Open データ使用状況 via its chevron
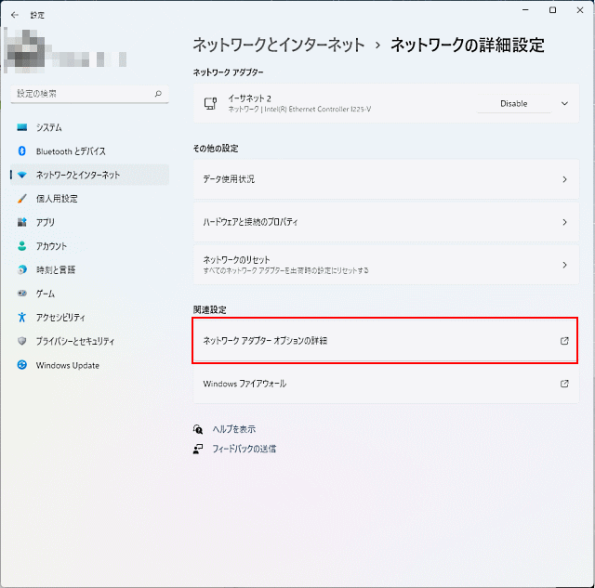Viewport: 595px width, 588px height. (564, 179)
